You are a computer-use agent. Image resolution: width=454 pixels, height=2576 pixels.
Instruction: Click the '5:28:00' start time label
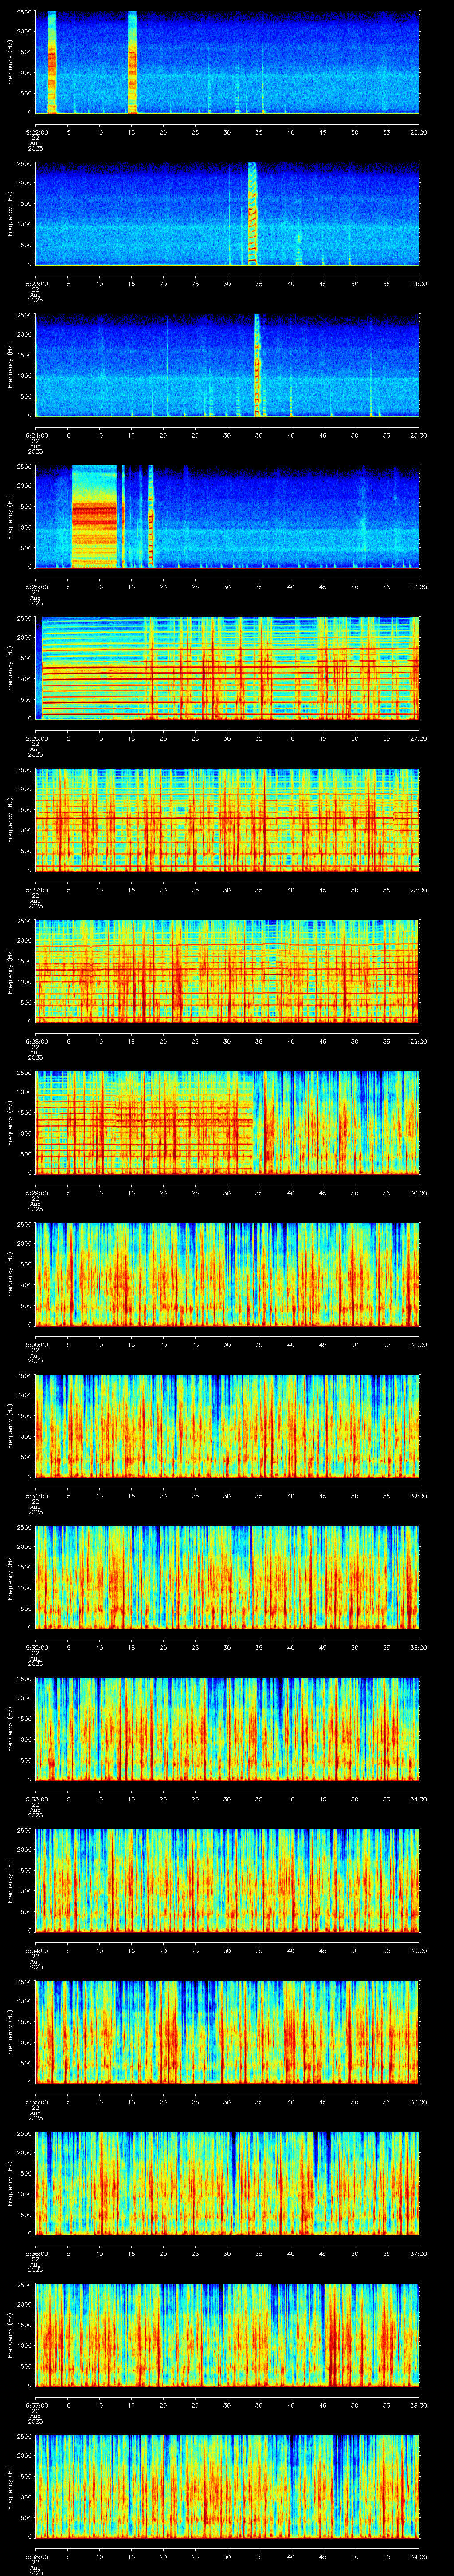(36, 1041)
